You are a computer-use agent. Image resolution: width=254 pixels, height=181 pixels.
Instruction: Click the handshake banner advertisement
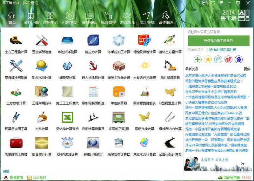pyautogui.click(x=218, y=164)
